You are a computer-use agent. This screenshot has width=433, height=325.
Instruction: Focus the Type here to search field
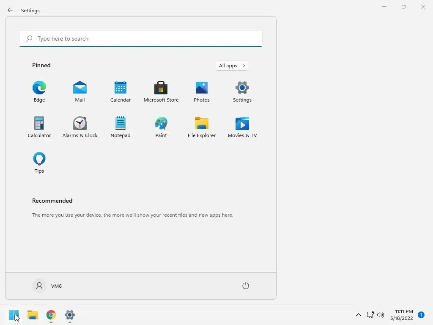[x=141, y=39]
